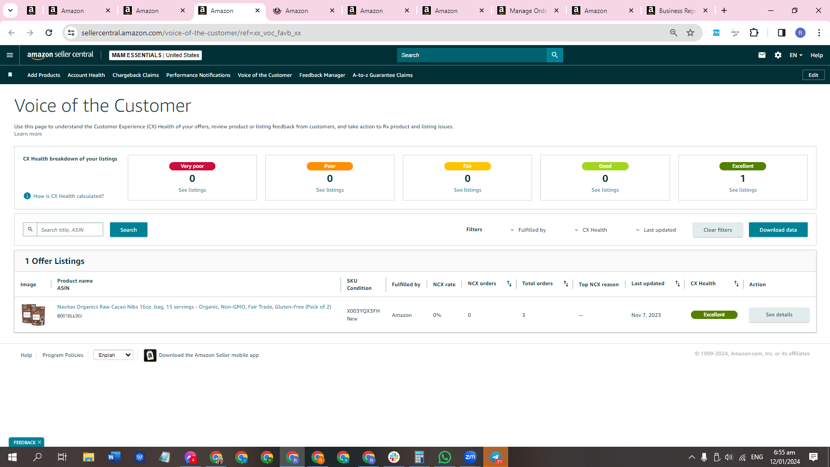Viewport: 830px width, 467px height.
Task: Expand the CX Health filter dropdown
Action: pos(591,230)
